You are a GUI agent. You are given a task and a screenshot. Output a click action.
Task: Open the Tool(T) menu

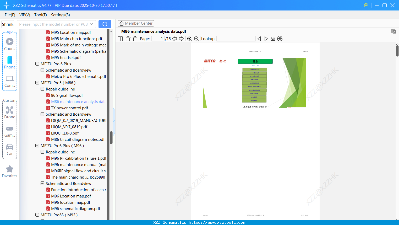pos(41,15)
